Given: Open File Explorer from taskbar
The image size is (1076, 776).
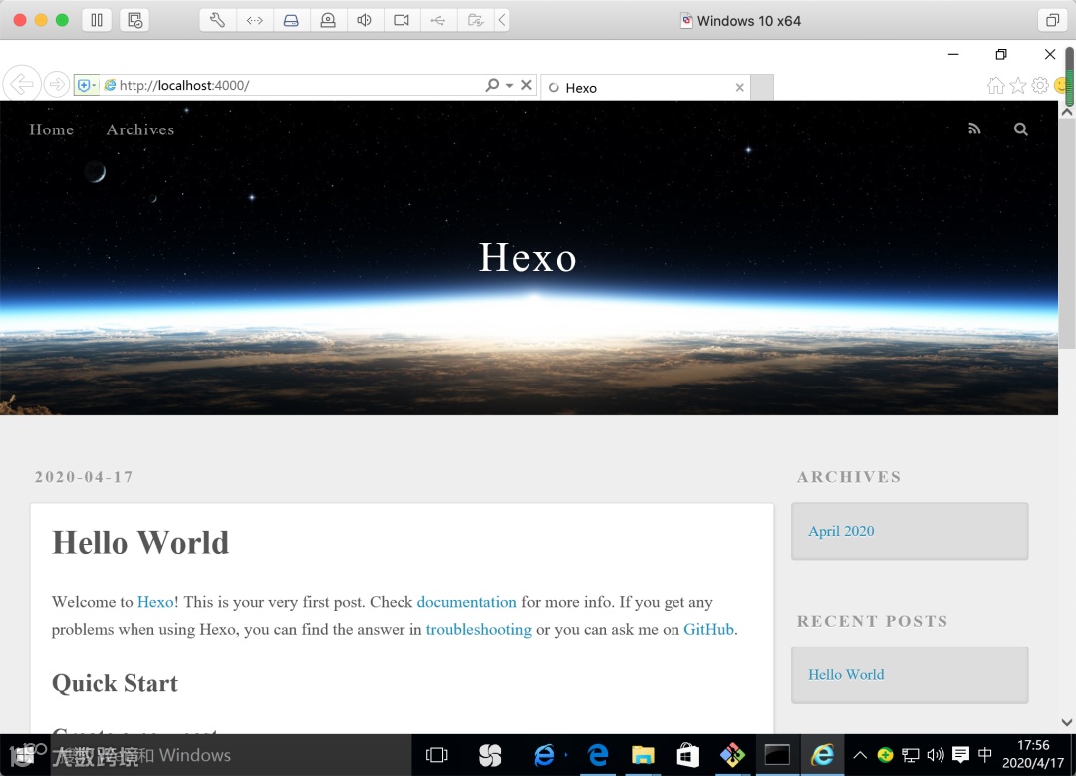Looking at the screenshot, I should (x=643, y=755).
